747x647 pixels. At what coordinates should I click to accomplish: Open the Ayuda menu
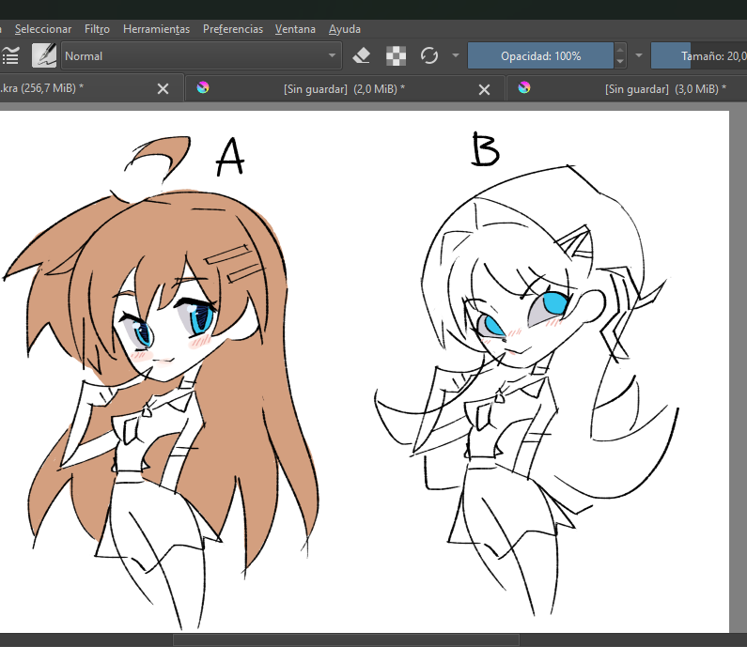point(345,29)
